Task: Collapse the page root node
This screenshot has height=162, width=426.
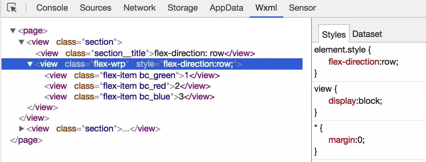Action: 13,31
